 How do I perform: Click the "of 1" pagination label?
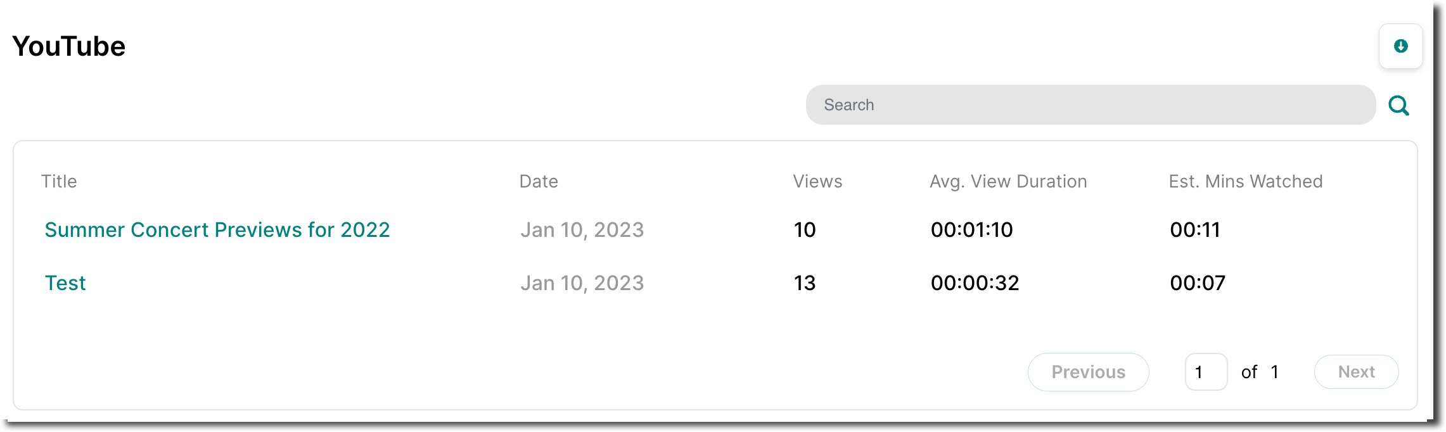[x=1260, y=372]
